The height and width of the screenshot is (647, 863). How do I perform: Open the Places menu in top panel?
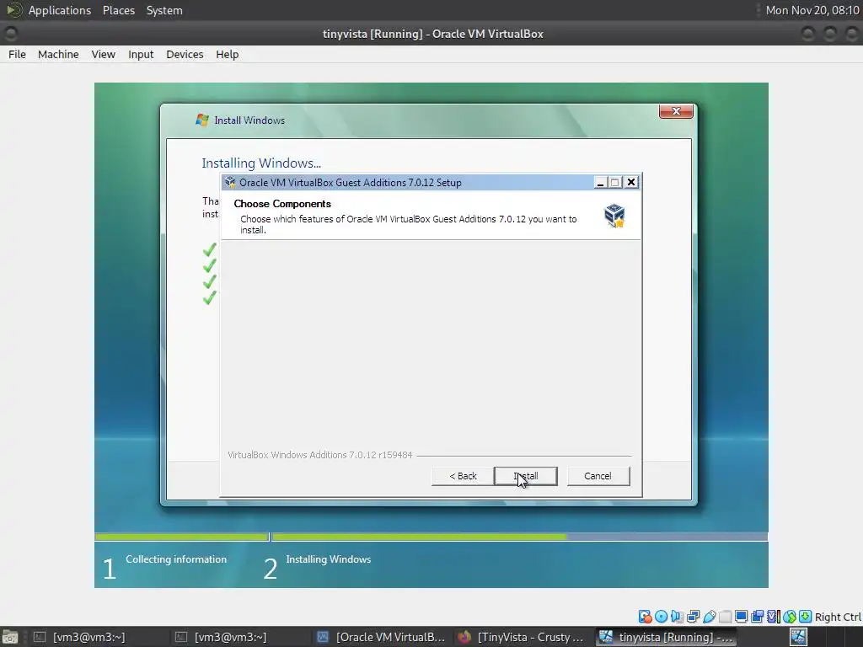coord(119,10)
